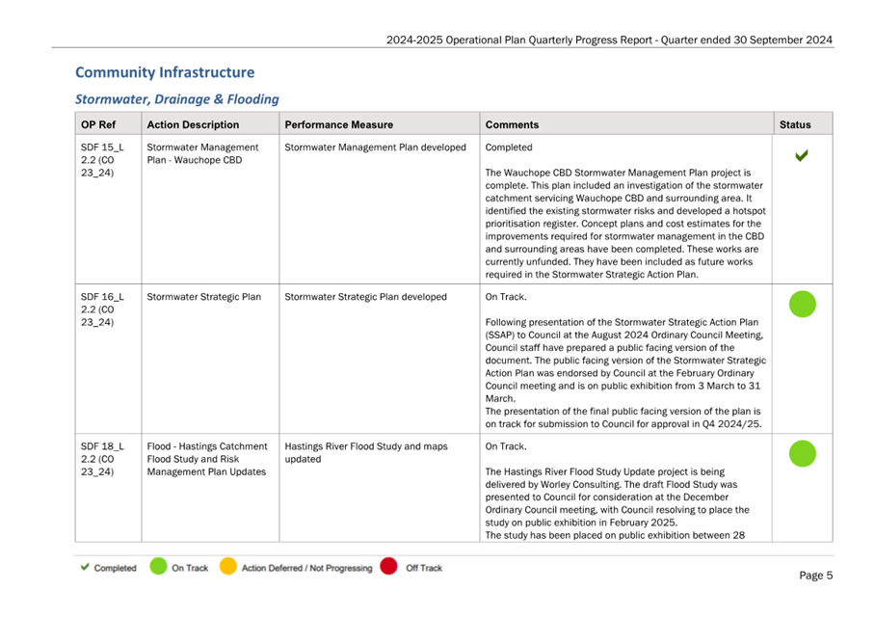The image size is (875, 618).
Task: Click Stormwater Management Plan - Wauchope CBD action
Action: coord(202,153)
